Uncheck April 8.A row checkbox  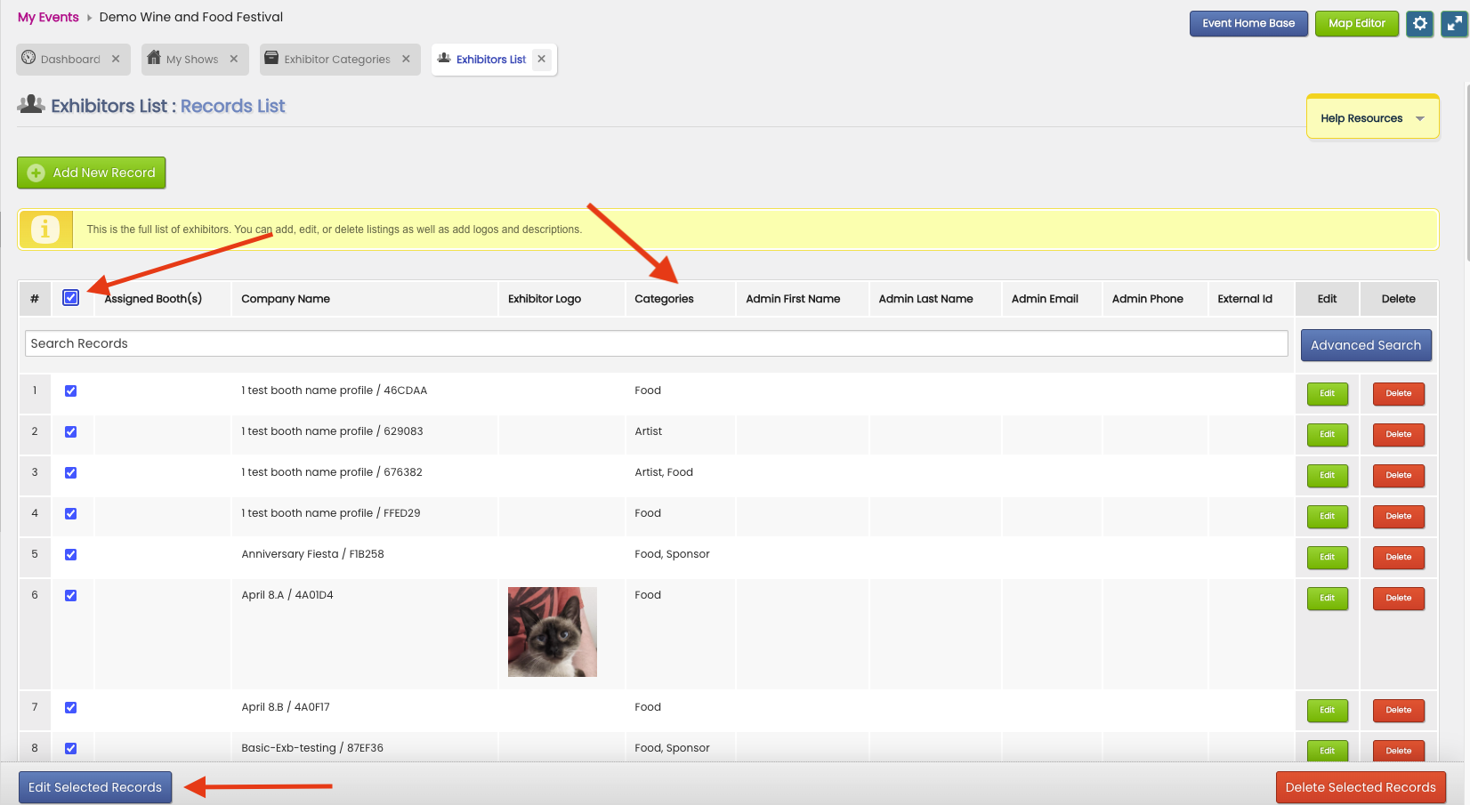pos(71,595)
